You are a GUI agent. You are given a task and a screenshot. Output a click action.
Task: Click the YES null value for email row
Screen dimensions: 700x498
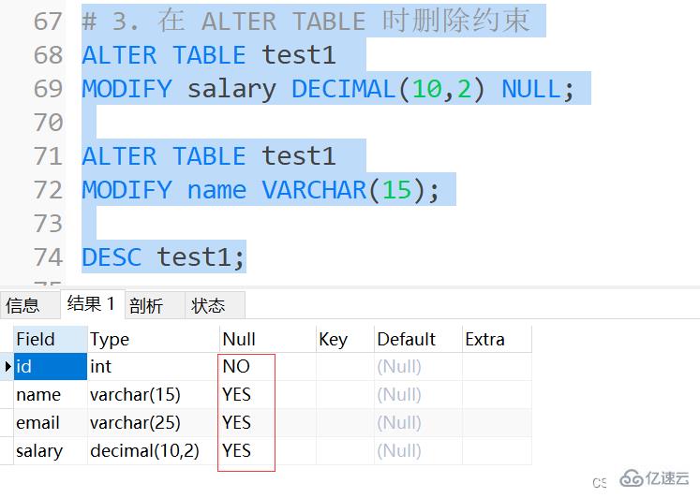tap(236, 423)
